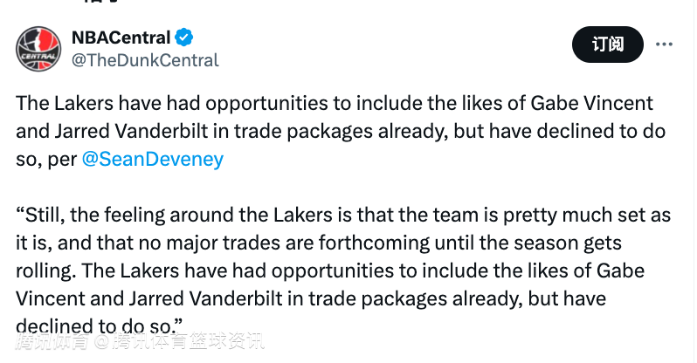Click the 订阅 subscribe button
Viewport: 697px width, 363px height.
[x=607, y=45]
